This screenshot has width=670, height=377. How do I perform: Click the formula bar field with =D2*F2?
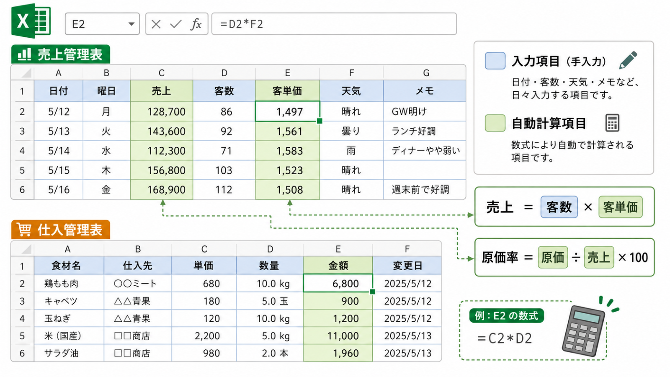[x=334, y=24]
